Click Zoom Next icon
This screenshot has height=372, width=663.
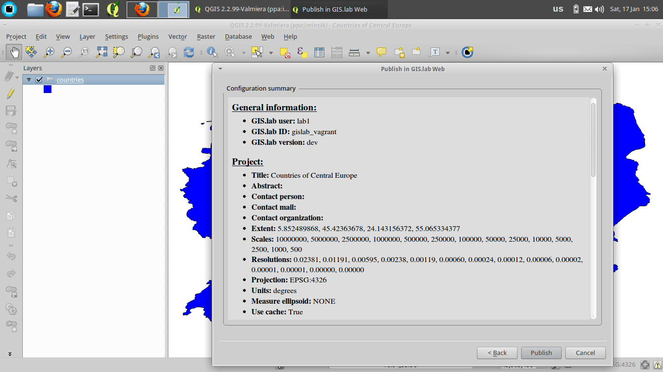click(x=172, y=52)
